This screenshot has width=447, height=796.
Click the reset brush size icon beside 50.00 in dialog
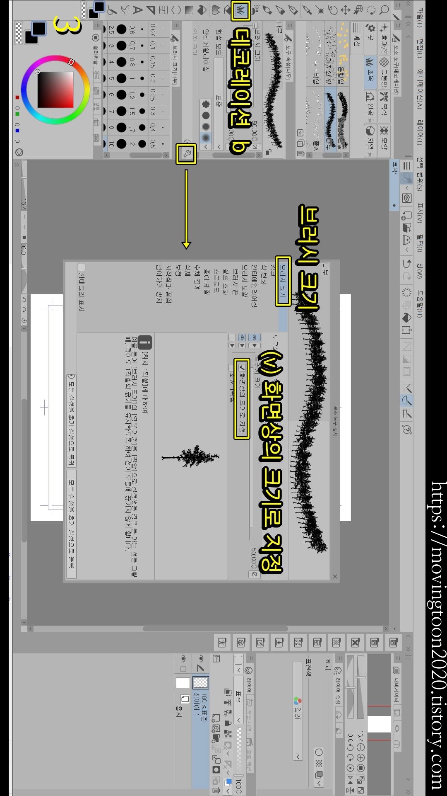254,574
